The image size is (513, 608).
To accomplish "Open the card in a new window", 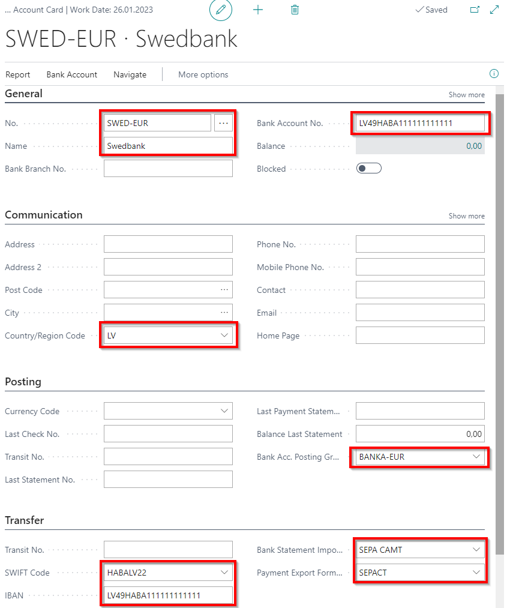I will coord(475,10).
